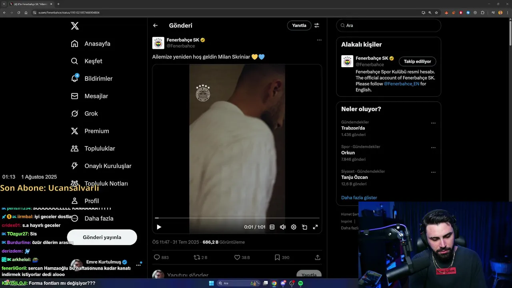Image resolution: width=512 pixels, height=288 pixels.
Task: Open the browser zoom magnifier icon
Action: [430, 12]
